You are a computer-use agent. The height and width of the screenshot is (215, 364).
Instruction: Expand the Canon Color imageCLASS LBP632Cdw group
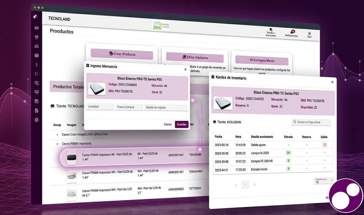coord(57,134)
